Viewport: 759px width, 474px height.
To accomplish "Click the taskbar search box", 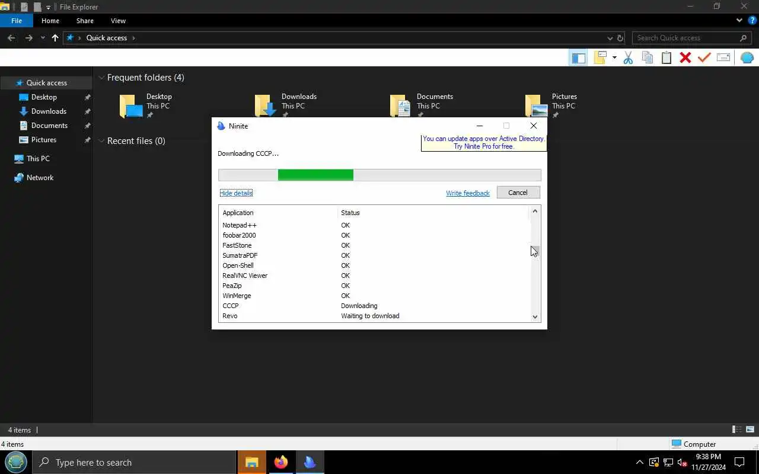I will [134, 462].
